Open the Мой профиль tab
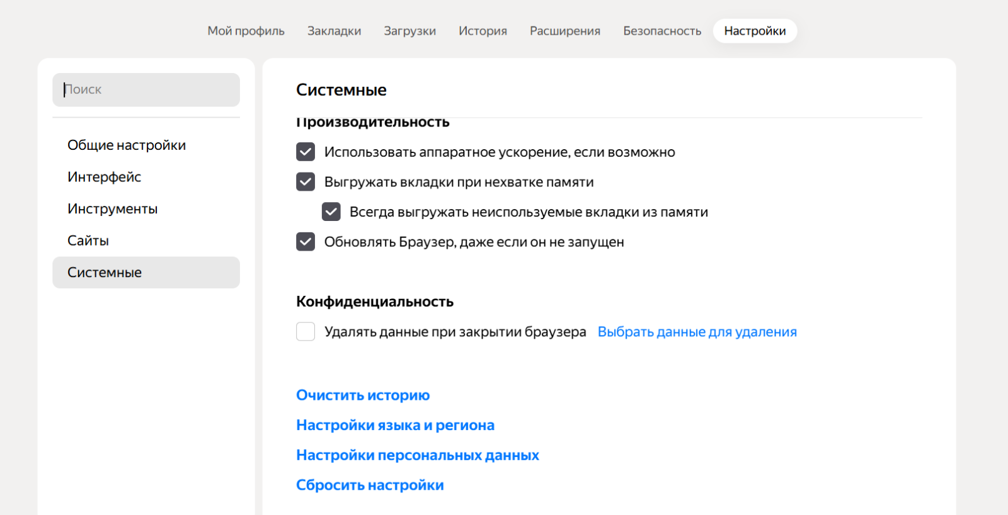1008x515 pixels. [246, 31]
